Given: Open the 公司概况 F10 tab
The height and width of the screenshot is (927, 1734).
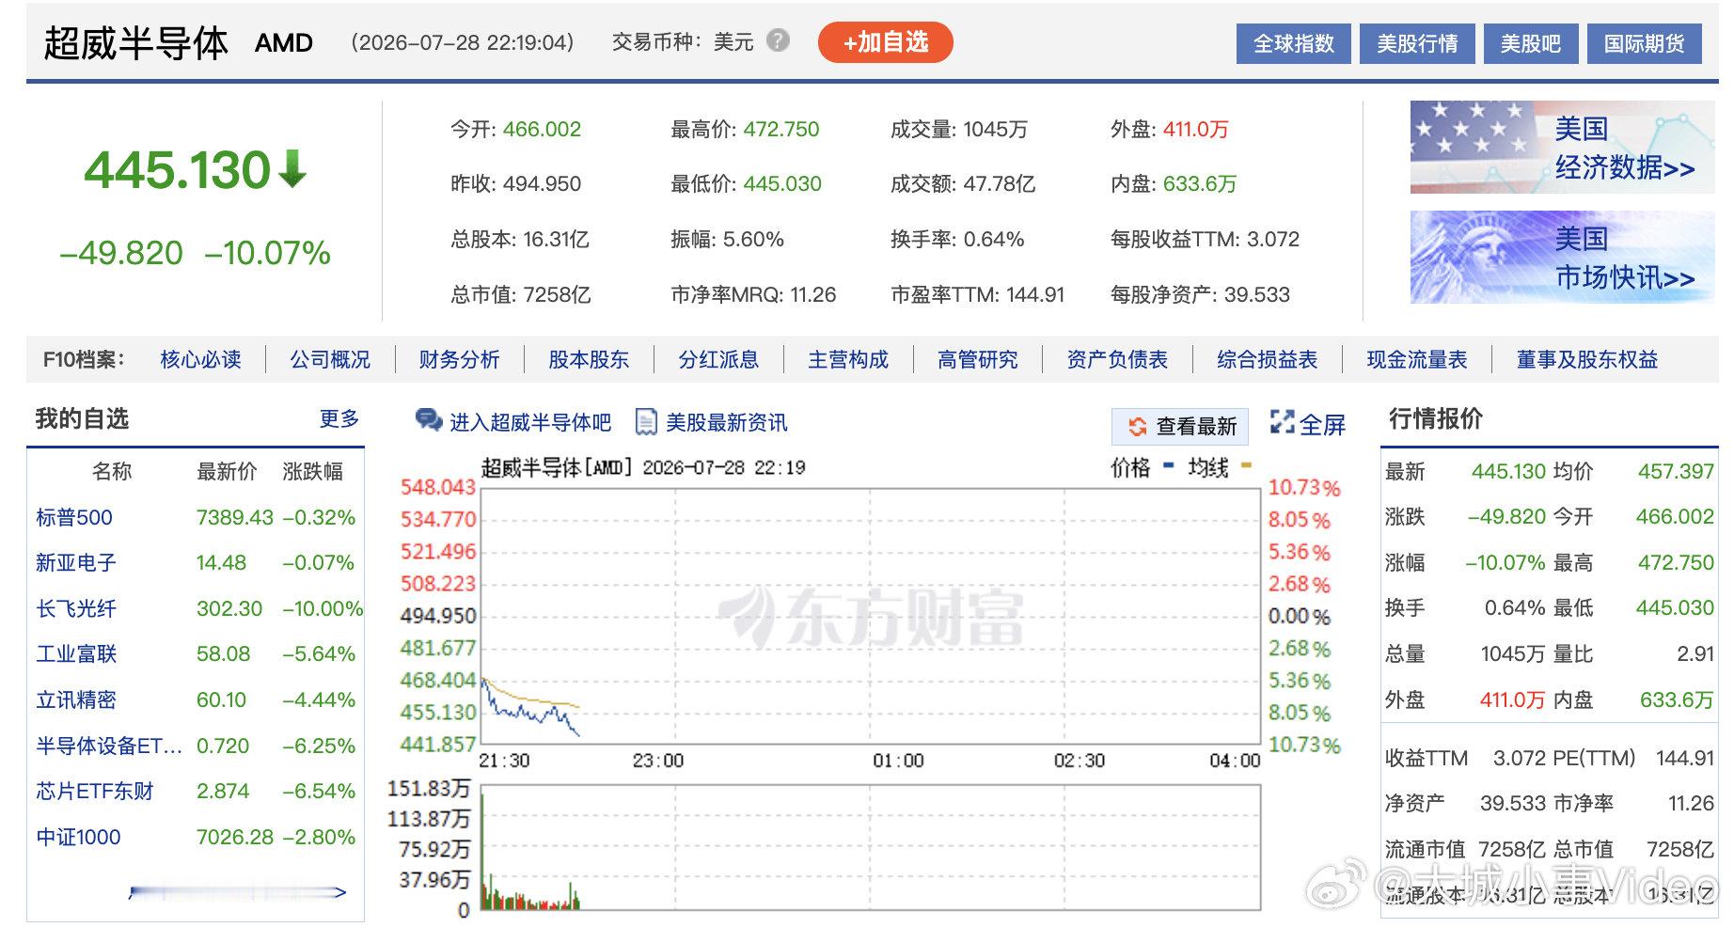Looking at the screenshot, I should (330, 359).
